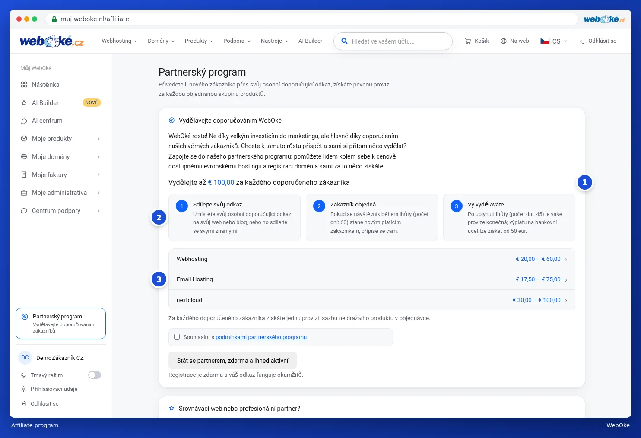Screen dimensions: 641x438
Task: Click the Moje faktury invoice icon
Action: [x=24, y=175]
